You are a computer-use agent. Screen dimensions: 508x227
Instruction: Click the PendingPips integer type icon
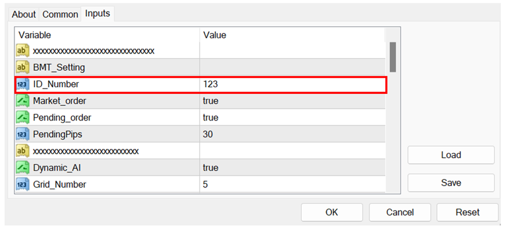click(23, 134)
